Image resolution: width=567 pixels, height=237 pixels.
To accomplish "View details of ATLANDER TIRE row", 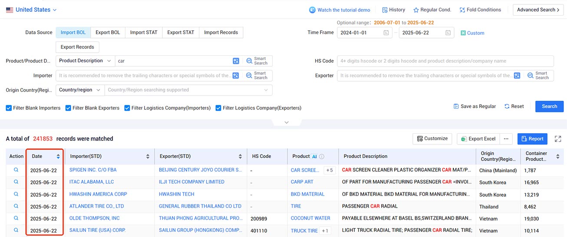I will tap(16, 206).
